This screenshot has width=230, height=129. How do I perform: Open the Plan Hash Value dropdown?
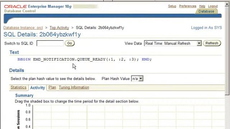(x=137, y=78)
